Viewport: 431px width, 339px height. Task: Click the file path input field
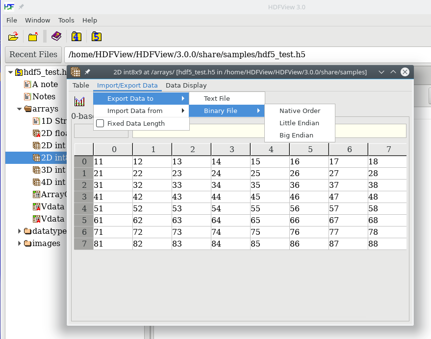point(248,55)
